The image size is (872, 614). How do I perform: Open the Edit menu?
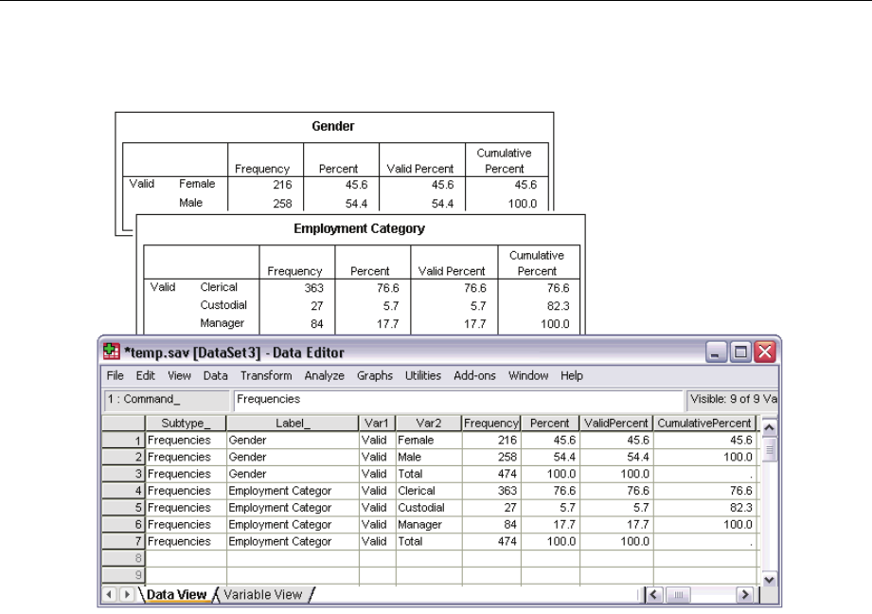coord(146,376)
